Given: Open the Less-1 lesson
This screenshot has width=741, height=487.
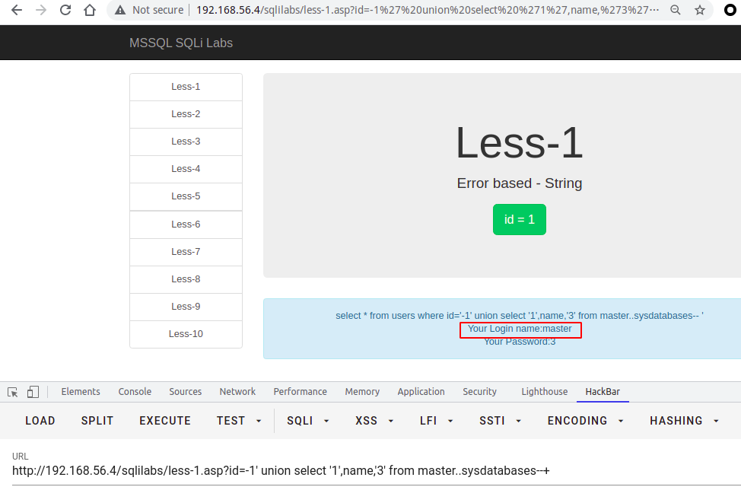Looking at the screenshot, I should coord(186,87).
